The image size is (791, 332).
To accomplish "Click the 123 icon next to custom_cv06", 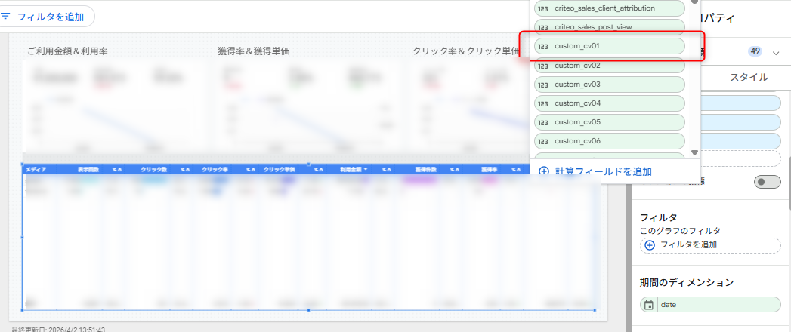I will 542,141.
